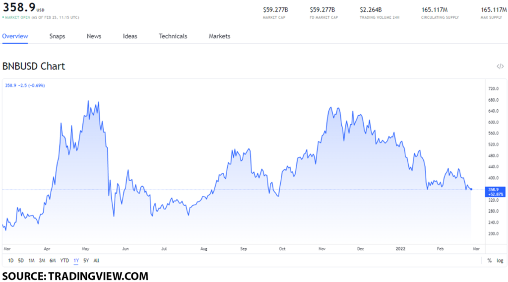Click the 2022 label on time axis
This screenshot has height=282, width=508.
400,249
